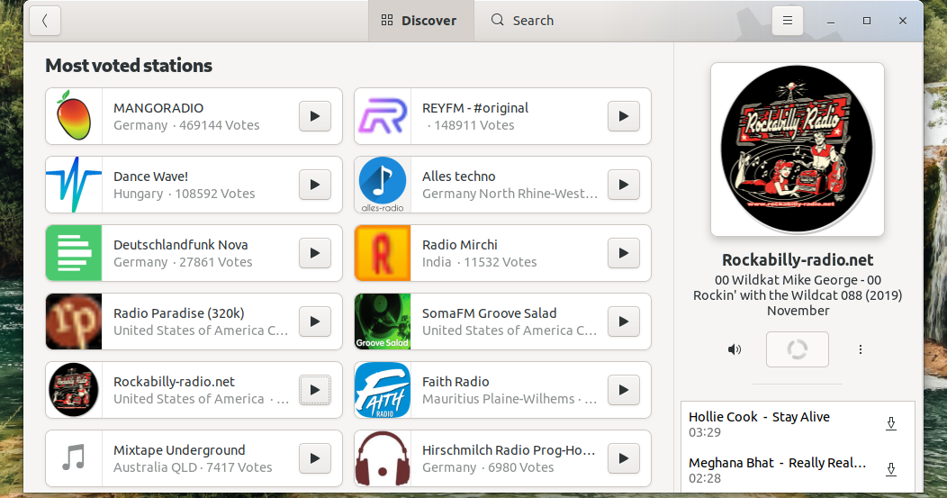Select the Hollie Cook - Stay Alive entry

(x=798, y=424)
